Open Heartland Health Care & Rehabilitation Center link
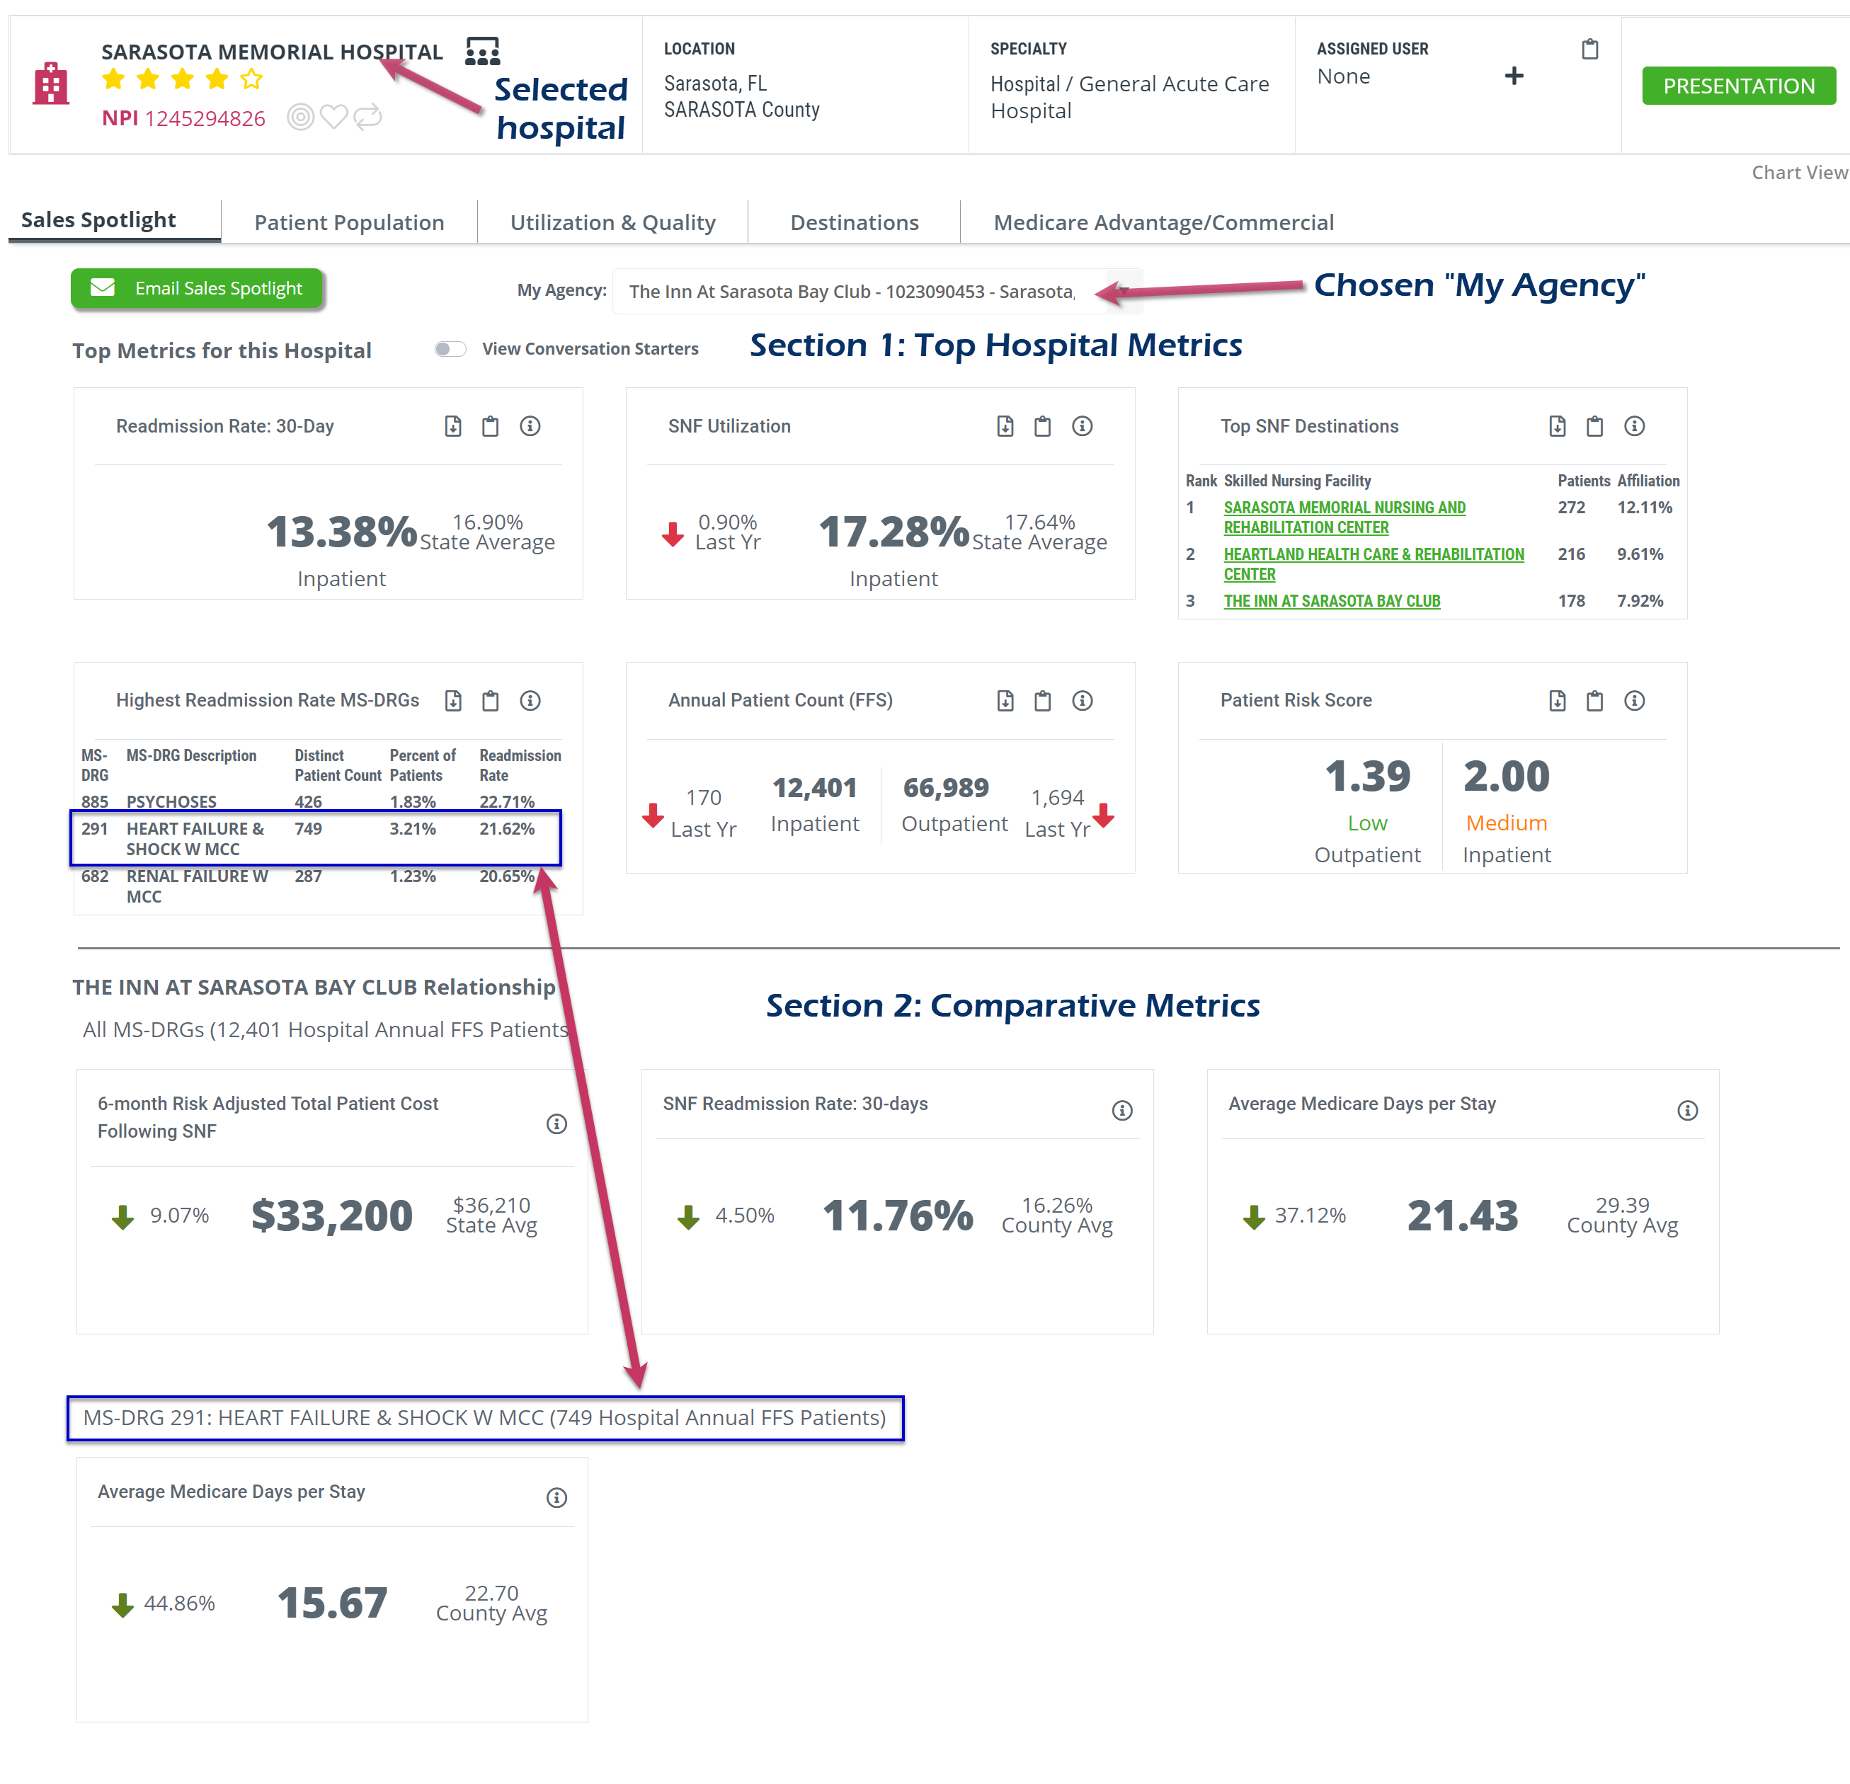Image resolution: width=1850 pixels, height=1784 pixels. (x=1374, y=564)
